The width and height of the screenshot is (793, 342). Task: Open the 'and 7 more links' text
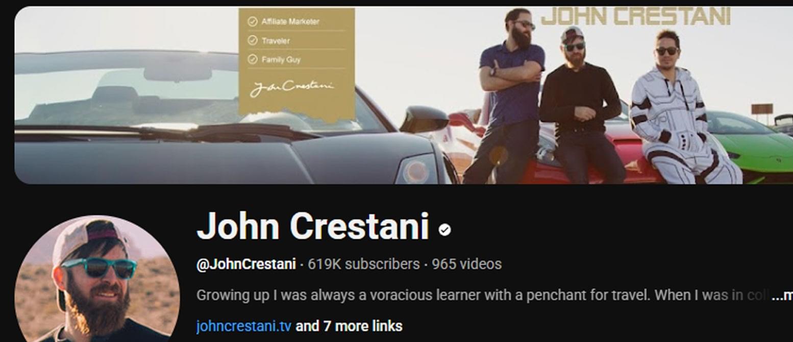click(349, 326)
